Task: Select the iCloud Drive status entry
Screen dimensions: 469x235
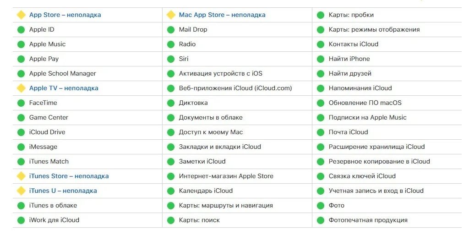Action: click(87, 132)
